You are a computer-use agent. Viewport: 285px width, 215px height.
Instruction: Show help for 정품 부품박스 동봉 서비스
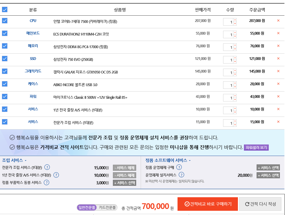pyautogui.click(x=46, y=182)
